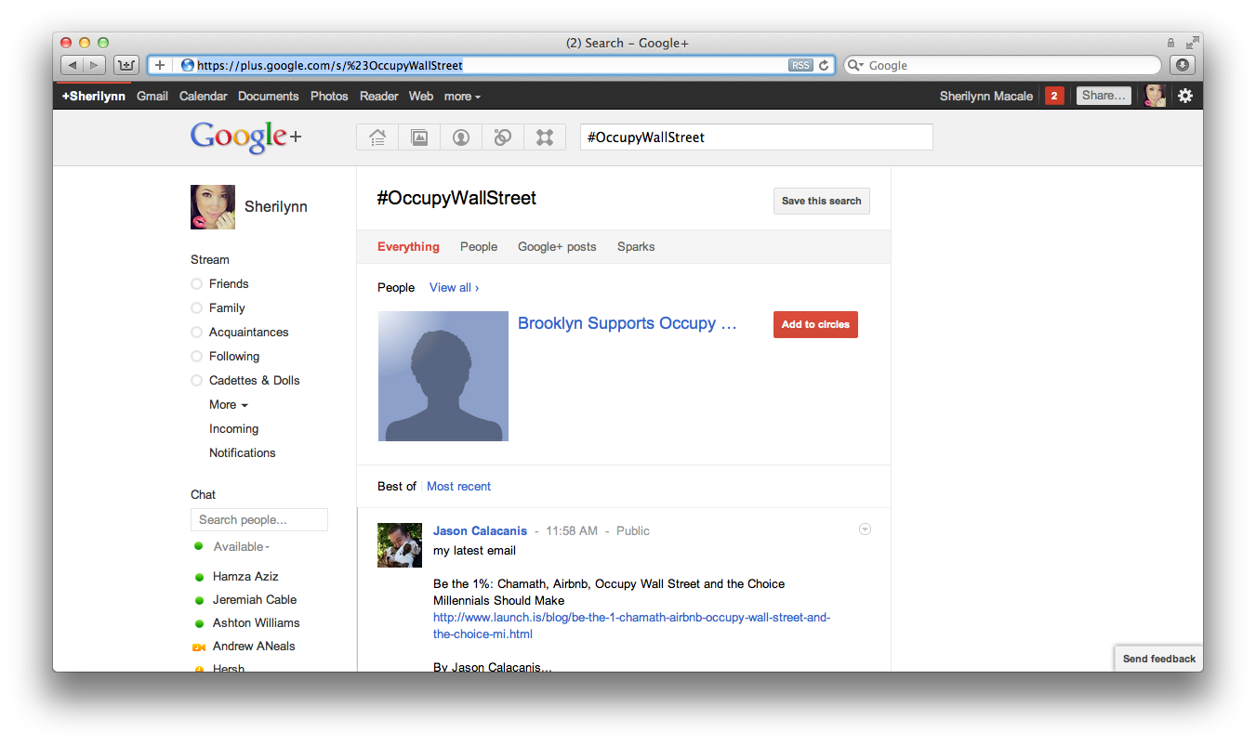Start chat with Ashton Williams
Viewport: 1256px width, 745px height.
click(x=257, y=623)
